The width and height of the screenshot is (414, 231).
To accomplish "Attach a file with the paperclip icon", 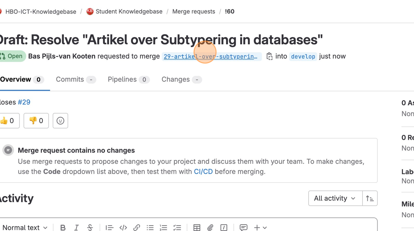I will point(210,227).
